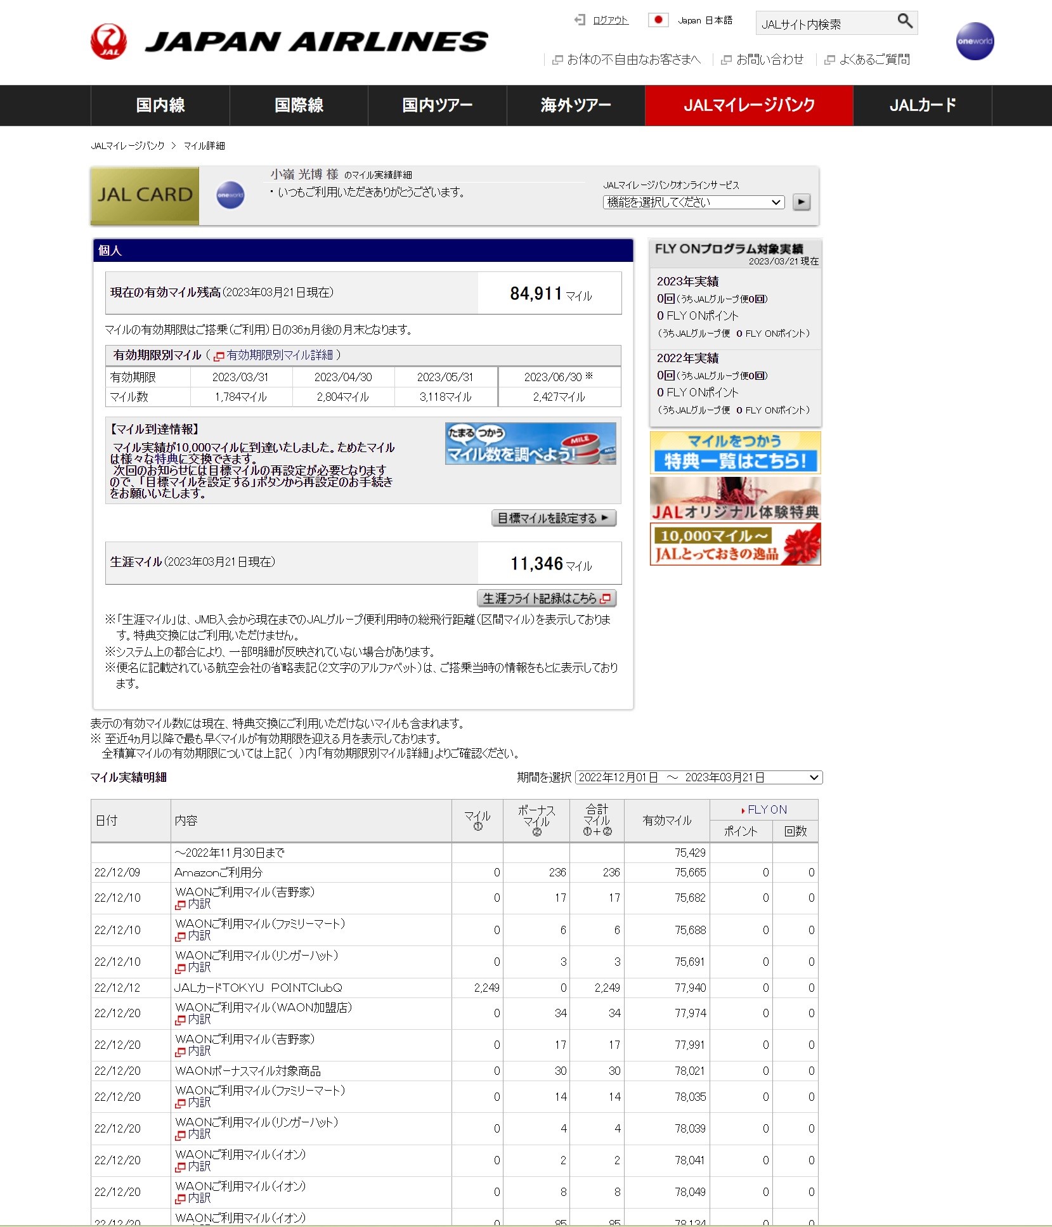Click the Japan flag icon
The image size is (1052, 1227).
[658, 20]
